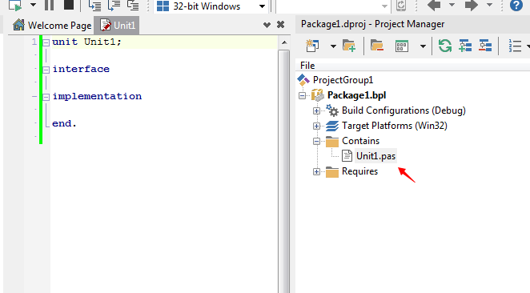Click the Package1.dproj - Project Manager title

(x=372, y=24)
